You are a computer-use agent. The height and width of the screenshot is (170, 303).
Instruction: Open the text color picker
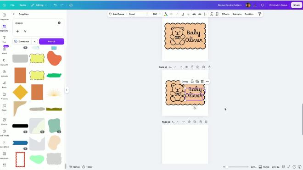166,14
